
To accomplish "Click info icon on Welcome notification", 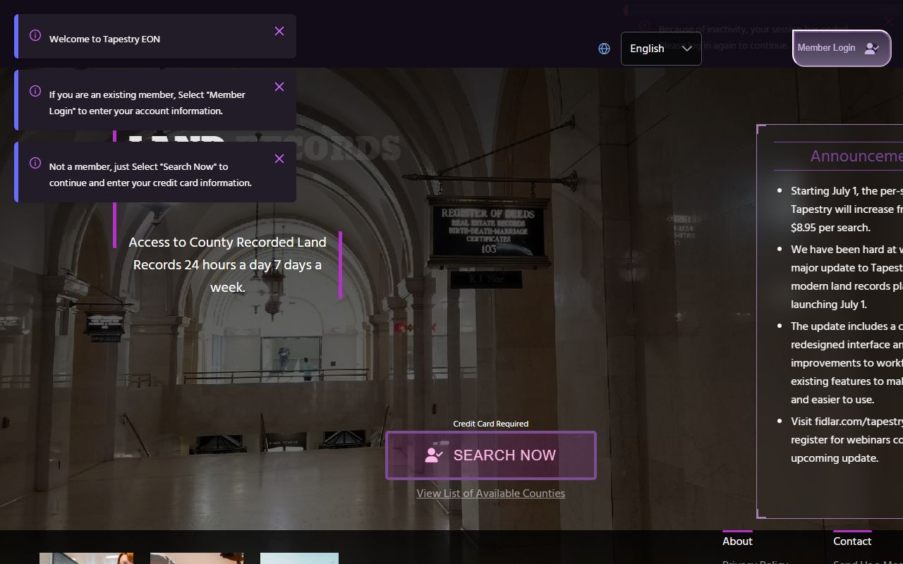I will (x=35, y=35).
